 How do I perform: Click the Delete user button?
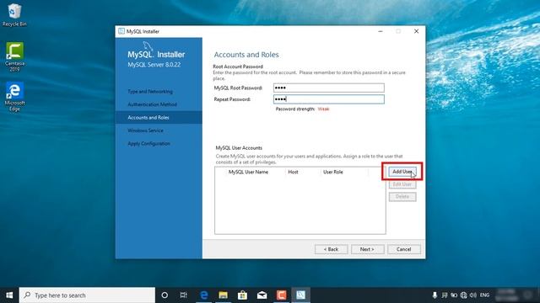(402, 196)
